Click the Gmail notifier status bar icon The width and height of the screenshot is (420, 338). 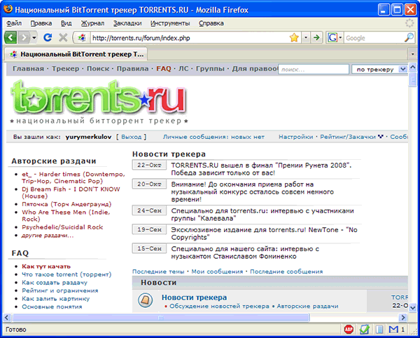pos(393,329)
